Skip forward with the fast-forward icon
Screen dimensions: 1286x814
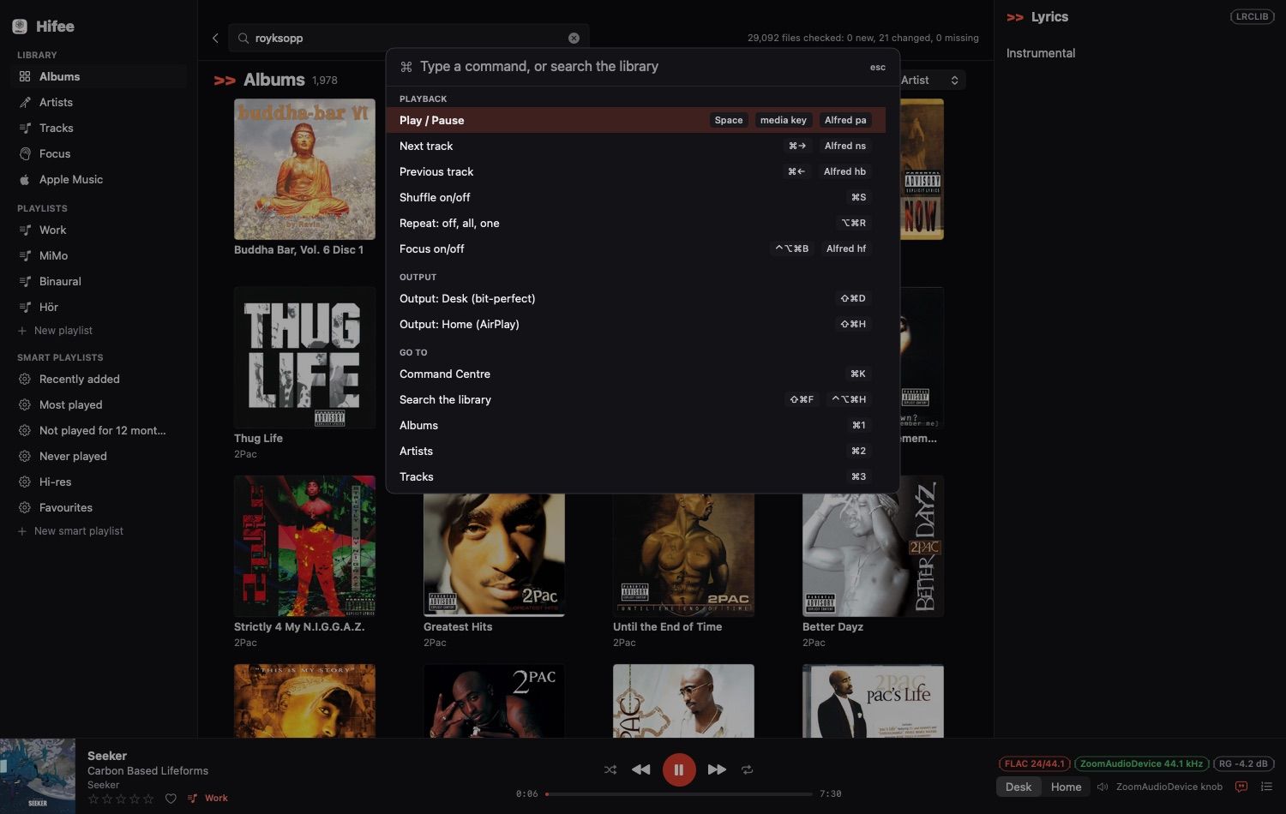(717, 769)
